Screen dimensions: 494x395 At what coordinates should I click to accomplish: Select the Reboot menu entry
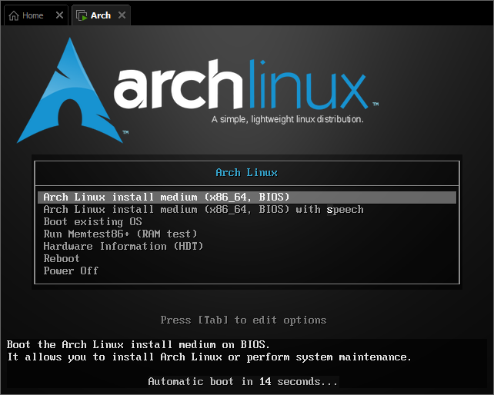click(x=62, y=258)
